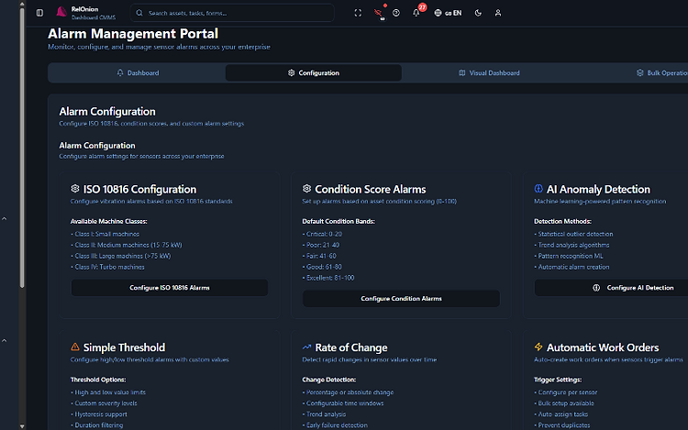This screenshot has width=688, height=430.
Task: Open the Bulk Operations tab
Action: point(661,72)
